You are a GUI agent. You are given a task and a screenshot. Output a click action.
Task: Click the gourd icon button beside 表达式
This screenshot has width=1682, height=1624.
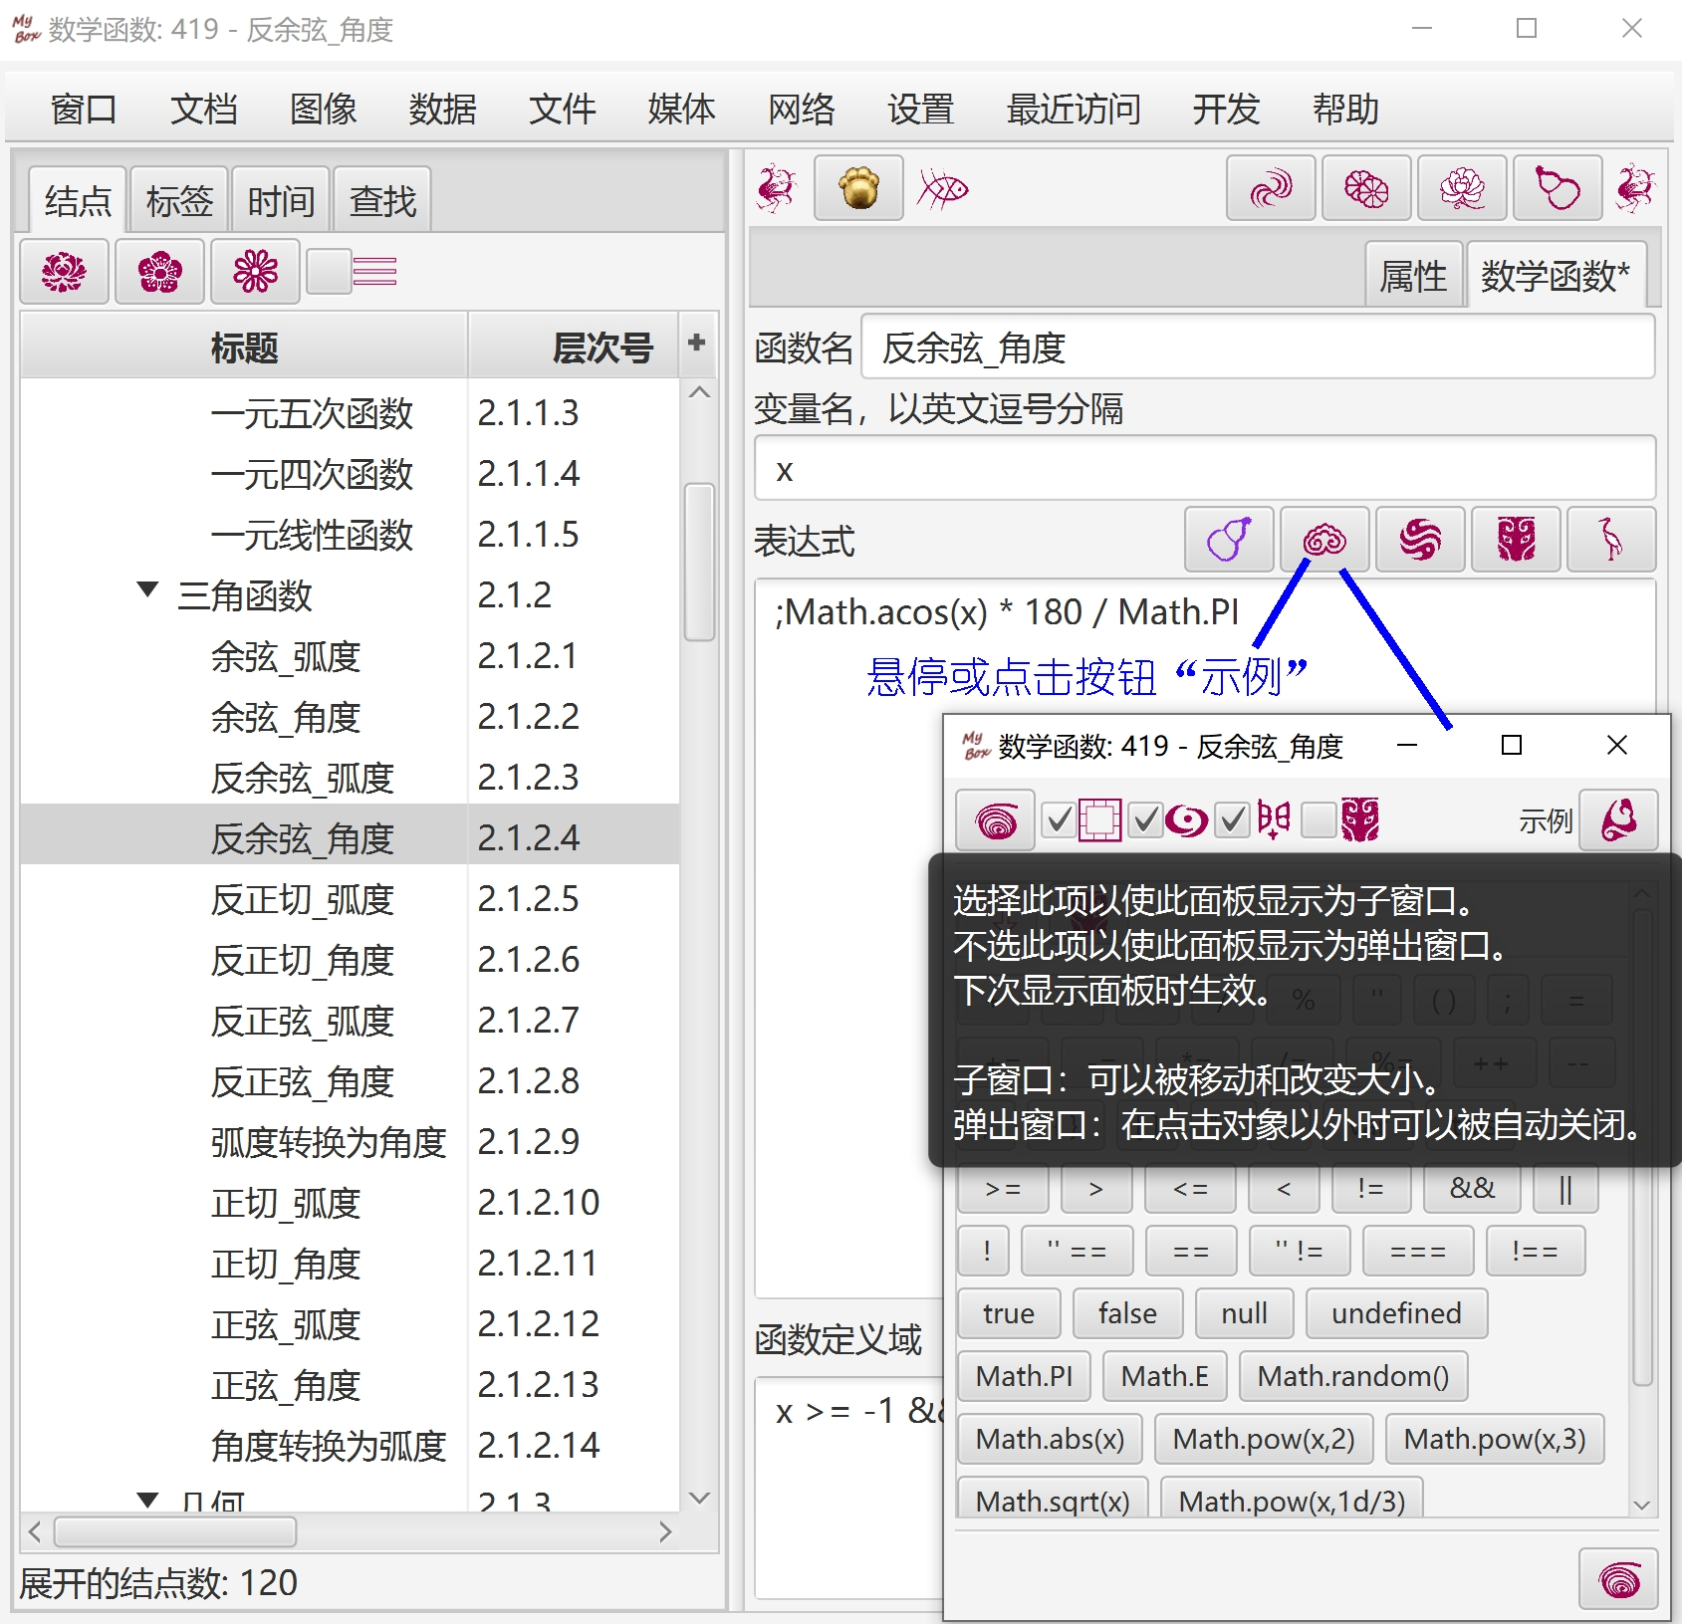[1229, 540]
